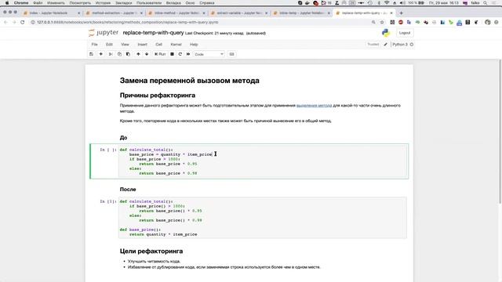
Task: Open the Insert menu in Jupyter
Action: point(143,45)
